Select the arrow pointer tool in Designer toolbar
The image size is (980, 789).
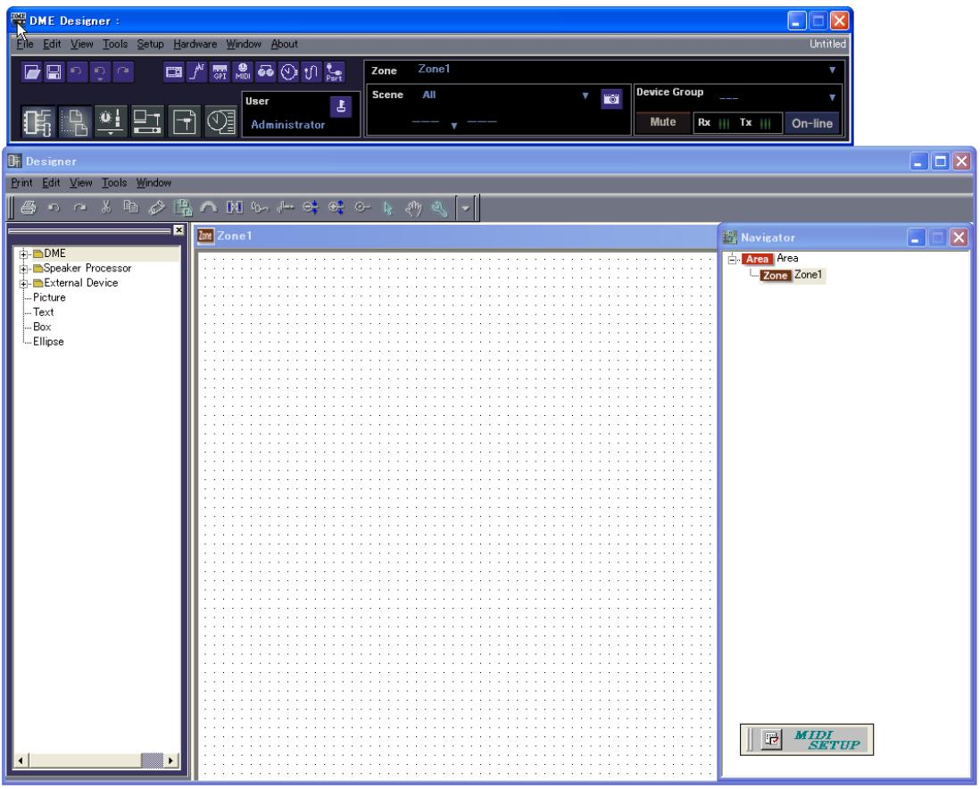387,208
